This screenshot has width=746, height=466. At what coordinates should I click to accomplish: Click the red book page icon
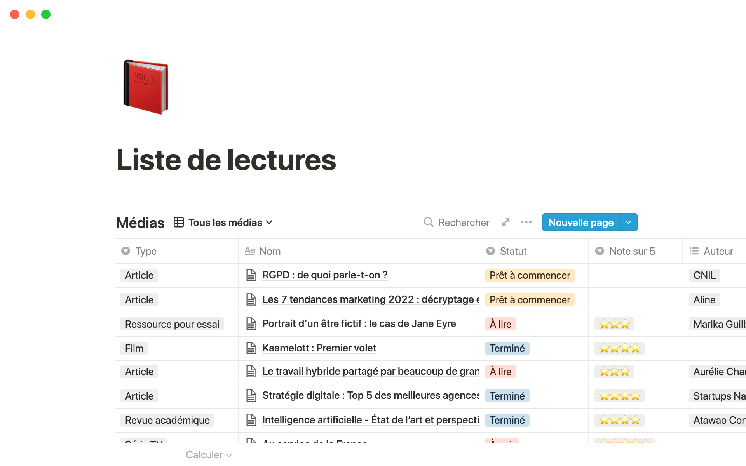tap(146, 87)
